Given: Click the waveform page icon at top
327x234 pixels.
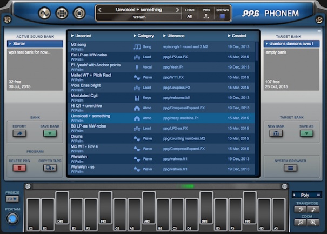Looking at the screenshot, I should click(45, 13).
